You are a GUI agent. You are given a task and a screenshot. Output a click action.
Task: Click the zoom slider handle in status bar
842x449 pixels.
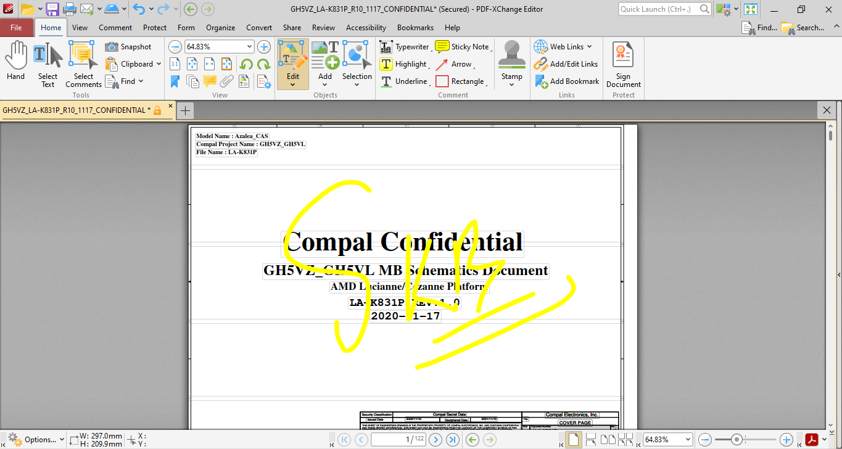737,440
